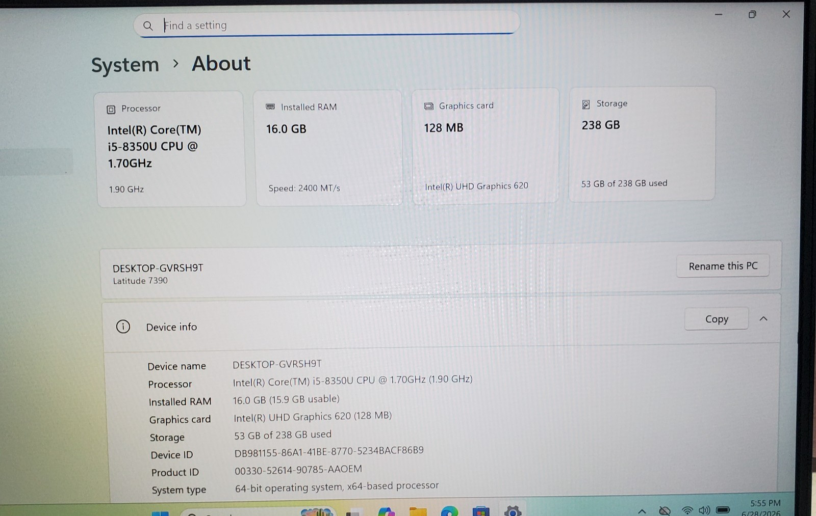The image size is (816, 516).
Task: Show hidden system tray icons chevron
Action: tap(642, 511)
